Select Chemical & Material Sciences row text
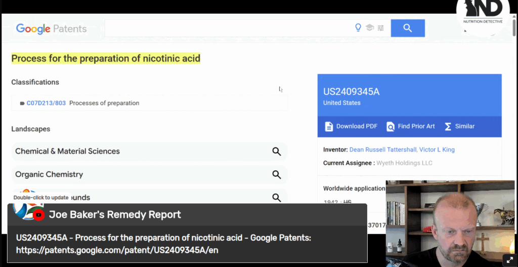This screenshot has width=518, height=267. (67, 151)
